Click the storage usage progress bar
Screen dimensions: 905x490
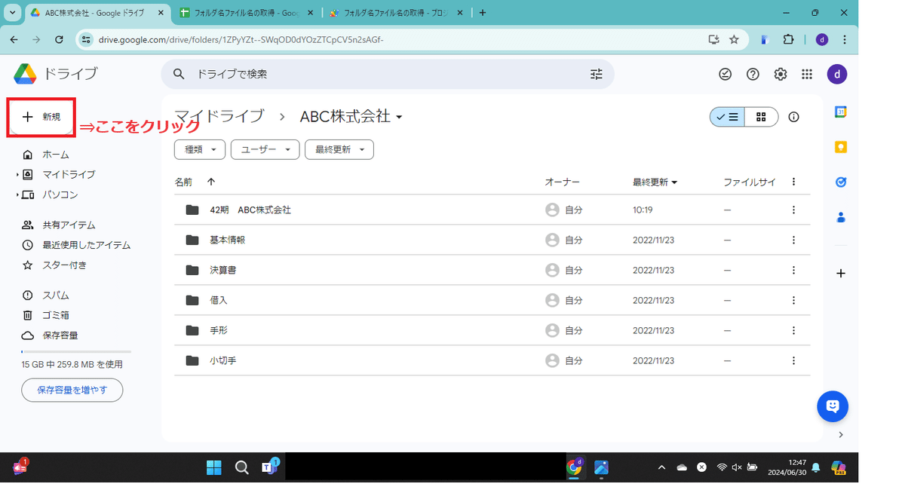(76, 352)
